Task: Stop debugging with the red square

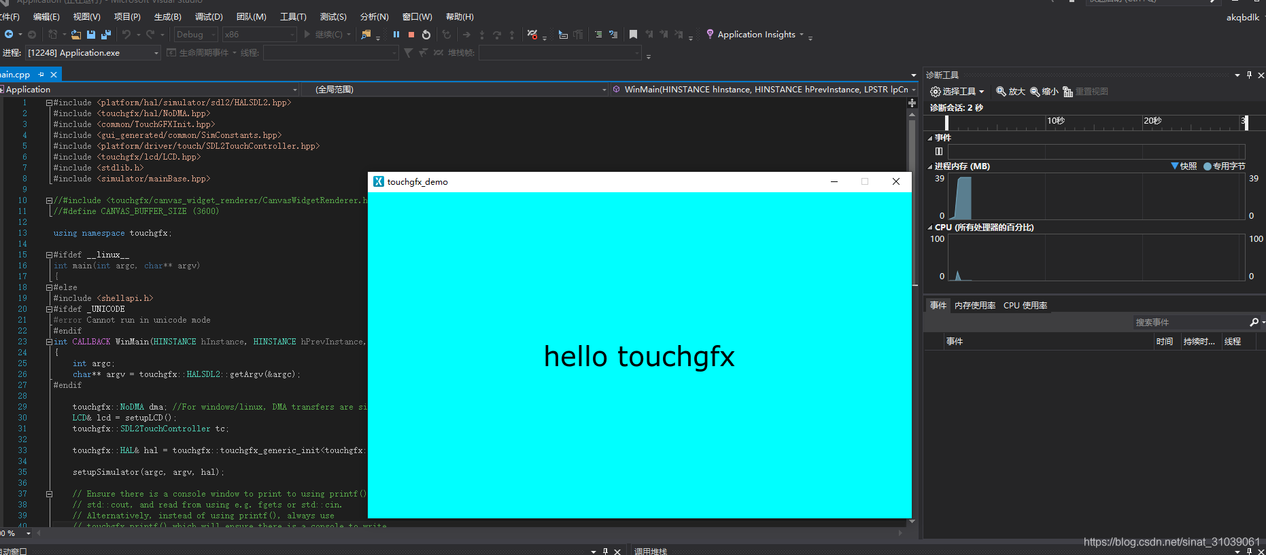Action: pyautogui.click(x=411, y=34)
